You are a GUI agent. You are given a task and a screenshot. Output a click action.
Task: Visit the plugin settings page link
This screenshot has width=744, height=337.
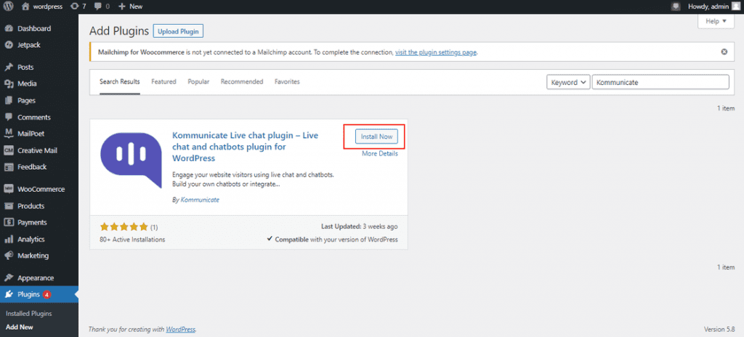point(436,52)
